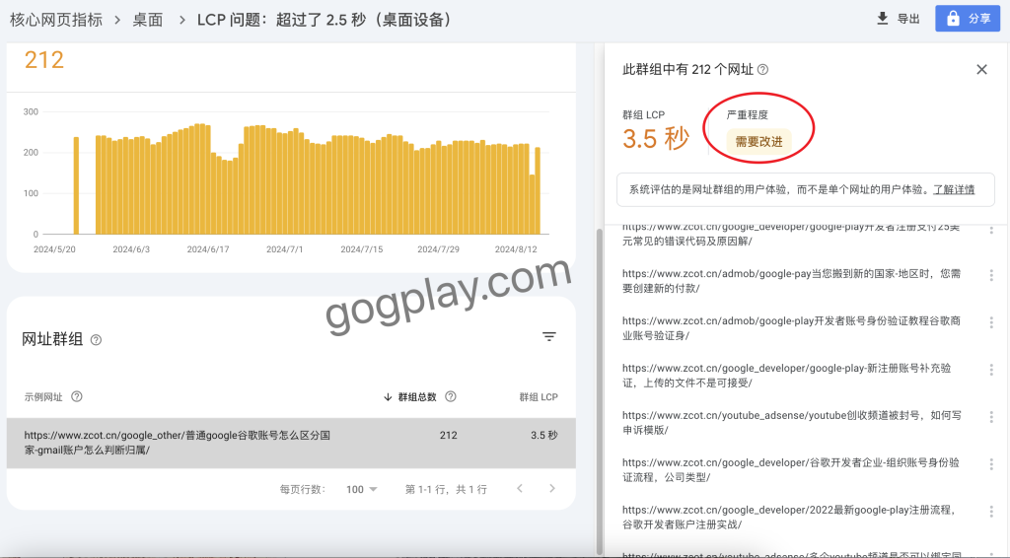Click the 第 1-1 行，共 1 行 pagination text
The image size is (1010, 558).
tap(446, 489)
